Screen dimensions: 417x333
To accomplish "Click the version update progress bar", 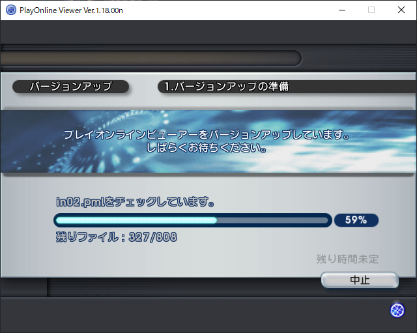I will tap(193, 220).
